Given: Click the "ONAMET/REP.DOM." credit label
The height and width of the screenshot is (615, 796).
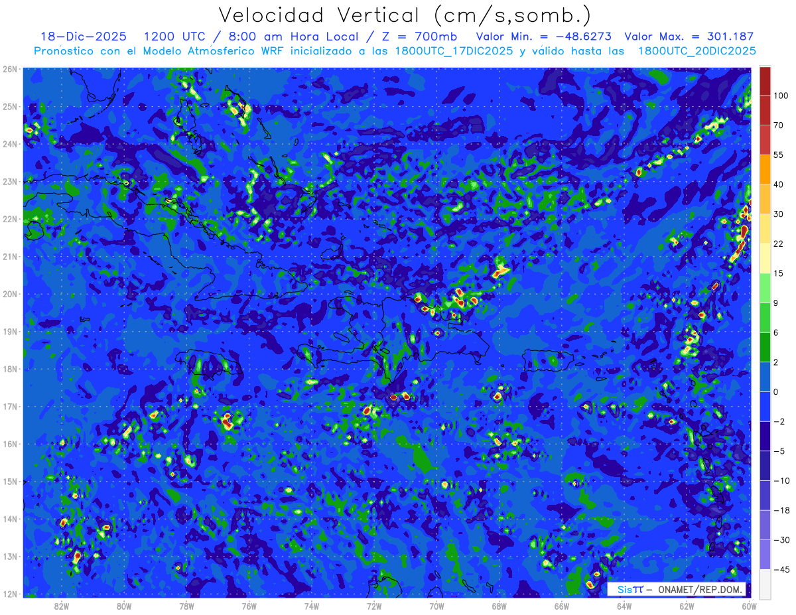Looking at the screenshot, I should 700,589.
